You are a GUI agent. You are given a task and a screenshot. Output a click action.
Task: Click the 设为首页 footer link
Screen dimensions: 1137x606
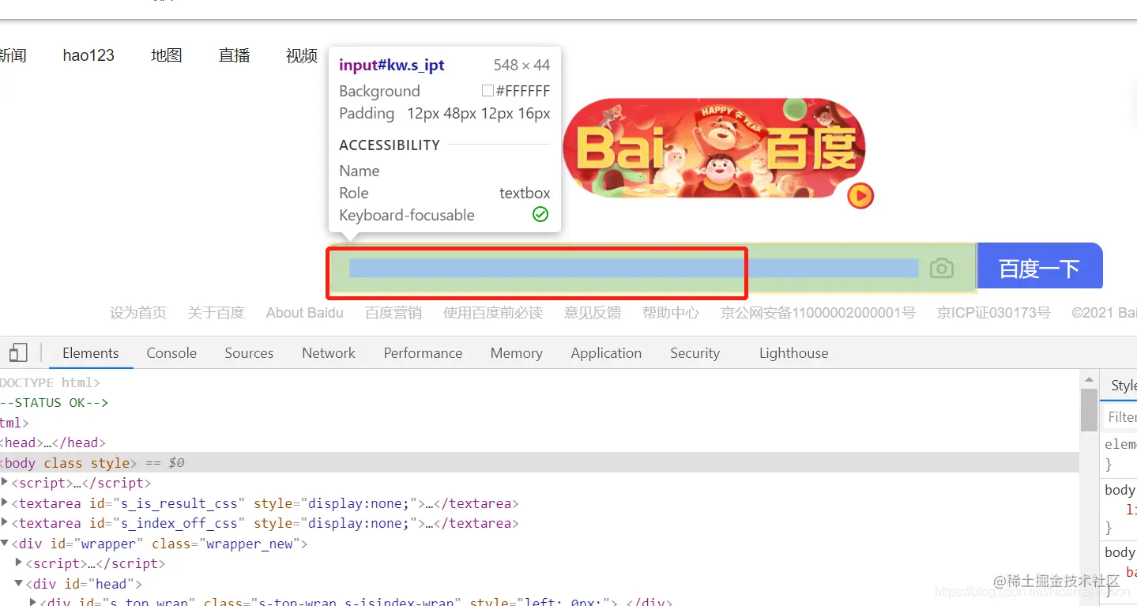coord(138,313)
